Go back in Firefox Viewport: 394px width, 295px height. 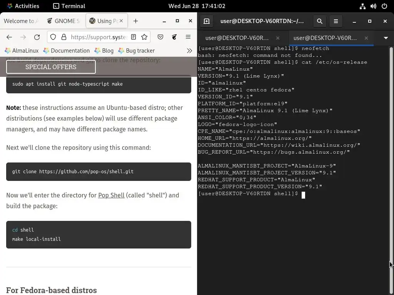(x=9, y=37)
